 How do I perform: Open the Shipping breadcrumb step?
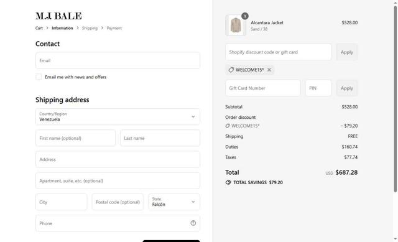click(90, 28)
